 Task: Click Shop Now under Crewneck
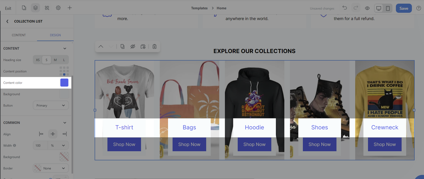coord(385,144)
